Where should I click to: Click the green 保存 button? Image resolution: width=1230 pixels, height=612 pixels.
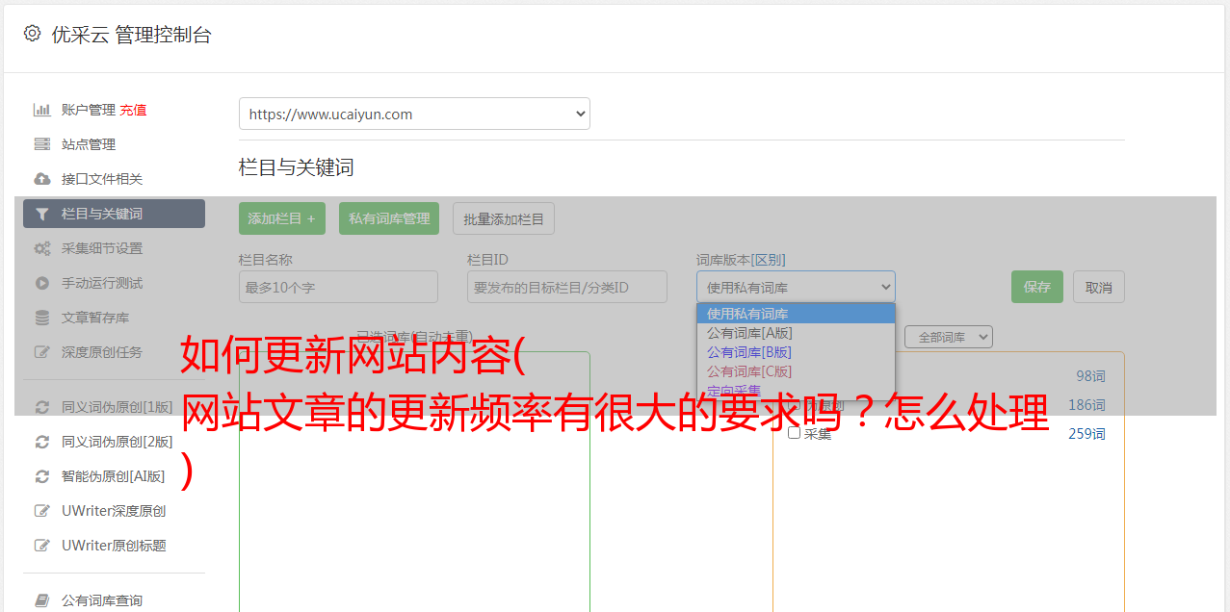click(x=1037, y=287)
